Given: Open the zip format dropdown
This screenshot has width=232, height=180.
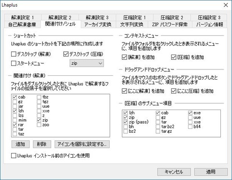Looking at the screenshot, I should tap(87, 63).
